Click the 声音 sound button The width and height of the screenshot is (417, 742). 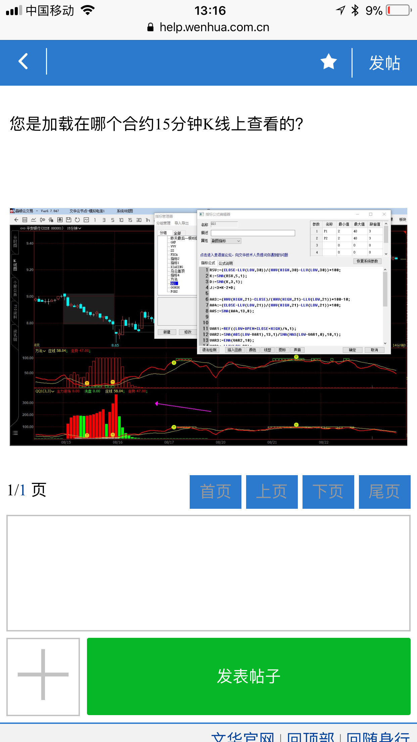(x=297, y=350)
